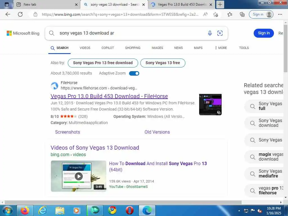
Task: Click the taskbar clock showing 10:28 PM
Action: (274, 211)
